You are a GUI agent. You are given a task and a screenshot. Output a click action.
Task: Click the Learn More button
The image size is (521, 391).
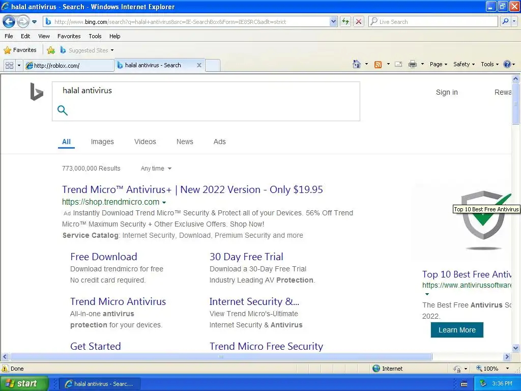[x=457, y=330]
